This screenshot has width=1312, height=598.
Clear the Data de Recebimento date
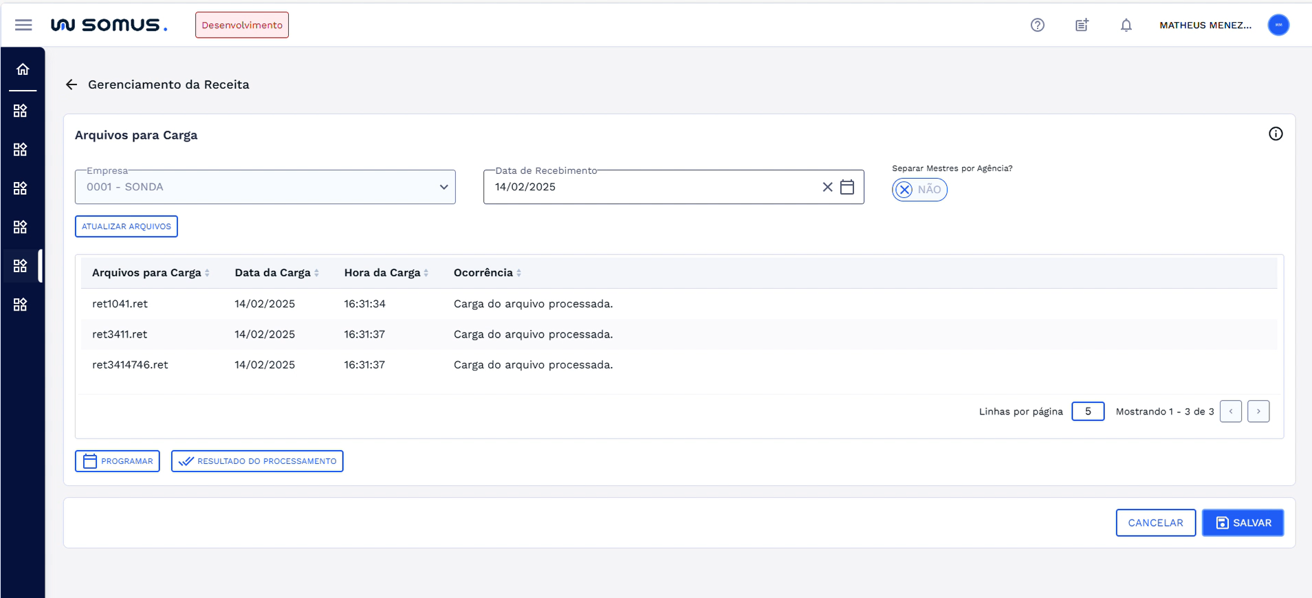tap(827, 187)
